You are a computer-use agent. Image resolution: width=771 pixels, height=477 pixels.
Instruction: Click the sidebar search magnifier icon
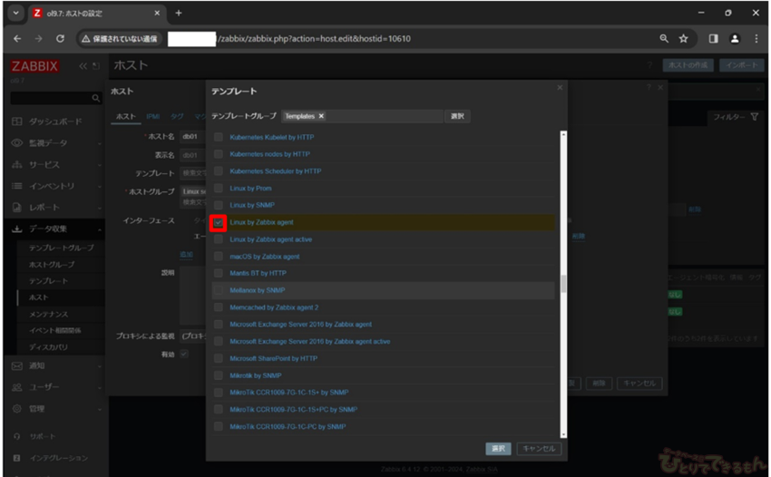[x=96, y=98]
